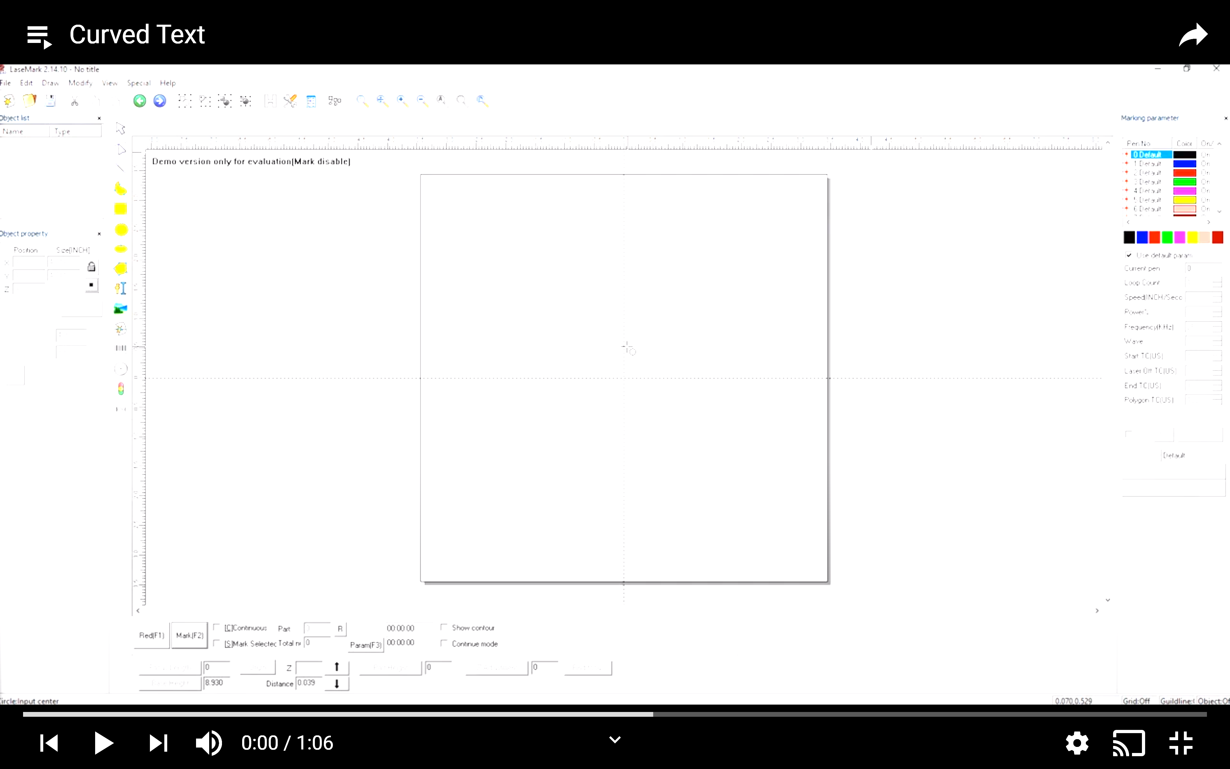The height and width of the screenshot is (769, 1230).
Task: Select the yellow rectangle draw tool
Action: (120, 209)
